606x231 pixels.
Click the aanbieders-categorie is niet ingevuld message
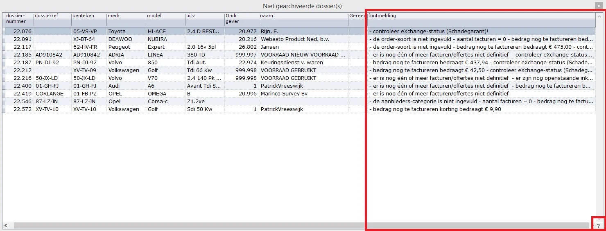click(482, 101)
